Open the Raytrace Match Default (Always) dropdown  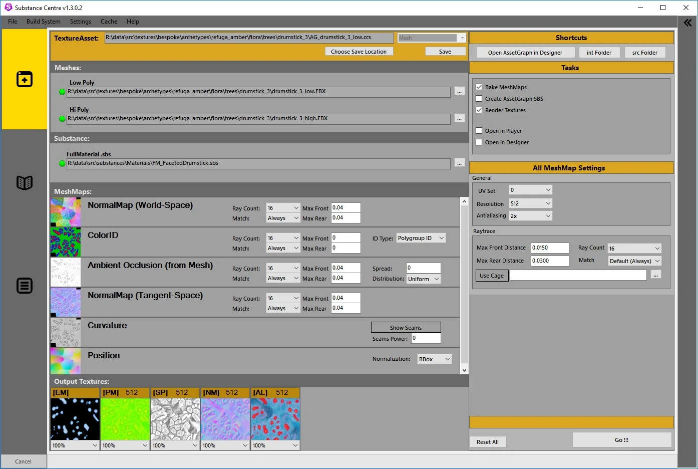tap(634, 261)
